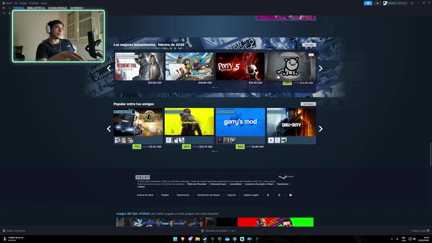Click the -75% discount badge

[x=137, y=147]
